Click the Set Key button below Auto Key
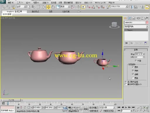 tap(94, 111)
